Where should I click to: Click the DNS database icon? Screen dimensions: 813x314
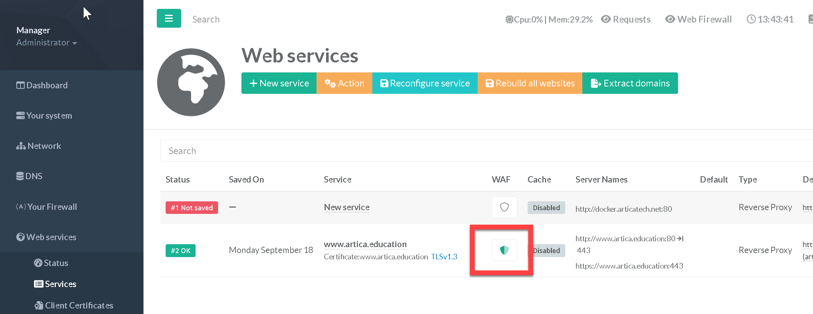coord(20,176)
